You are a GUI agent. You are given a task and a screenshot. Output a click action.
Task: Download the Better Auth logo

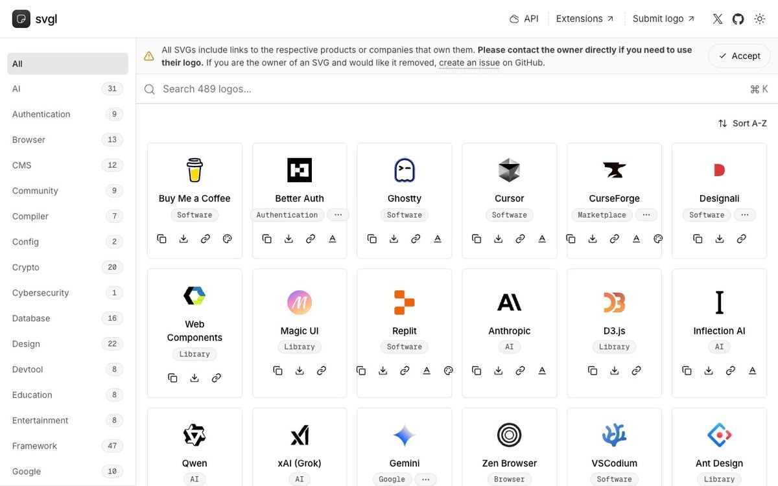click(x=289, y=239)
